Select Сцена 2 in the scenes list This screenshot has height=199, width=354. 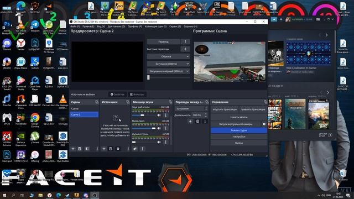(84, 114)
